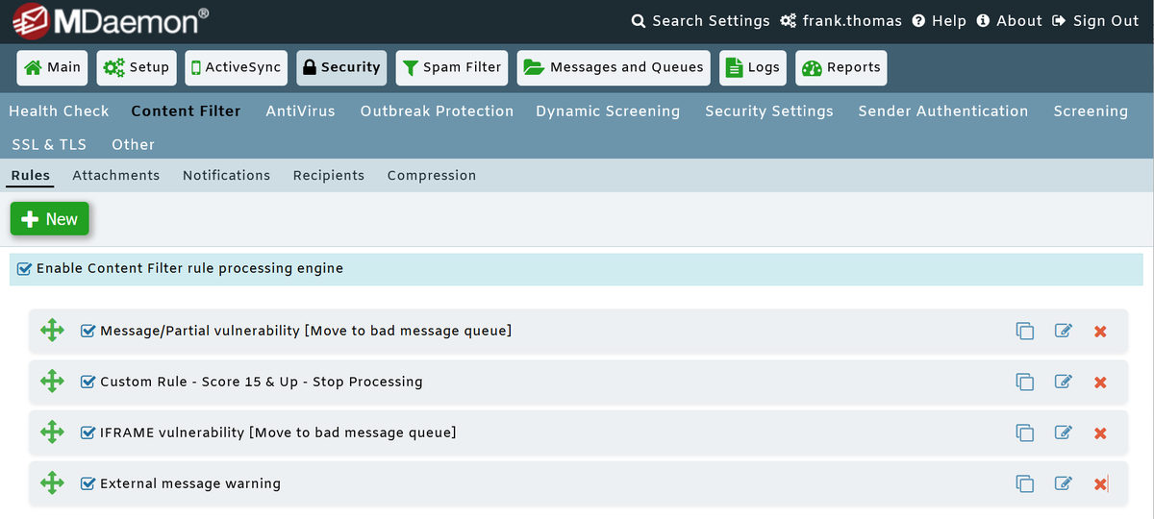1154x519 pixels.
Task: Toggle Custom Rule Score 15 & Up checkbox
Action: coord(88,382)
